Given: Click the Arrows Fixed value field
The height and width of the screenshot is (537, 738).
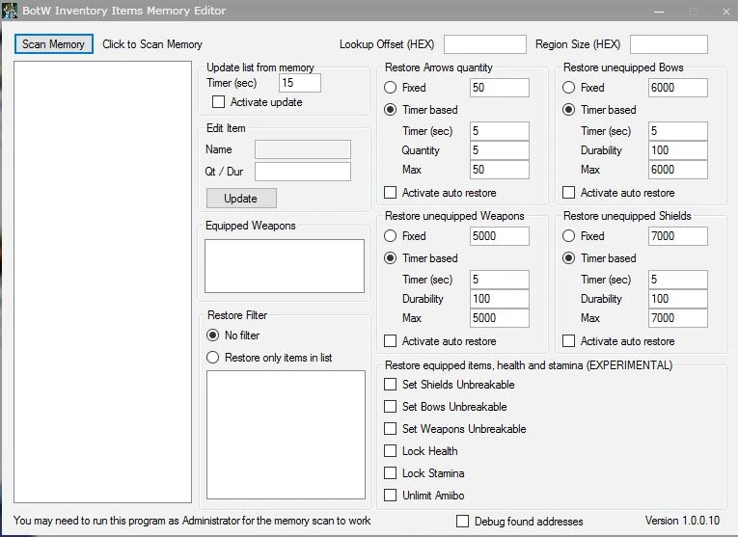Looking at the screenshot, I should point(500,88).
